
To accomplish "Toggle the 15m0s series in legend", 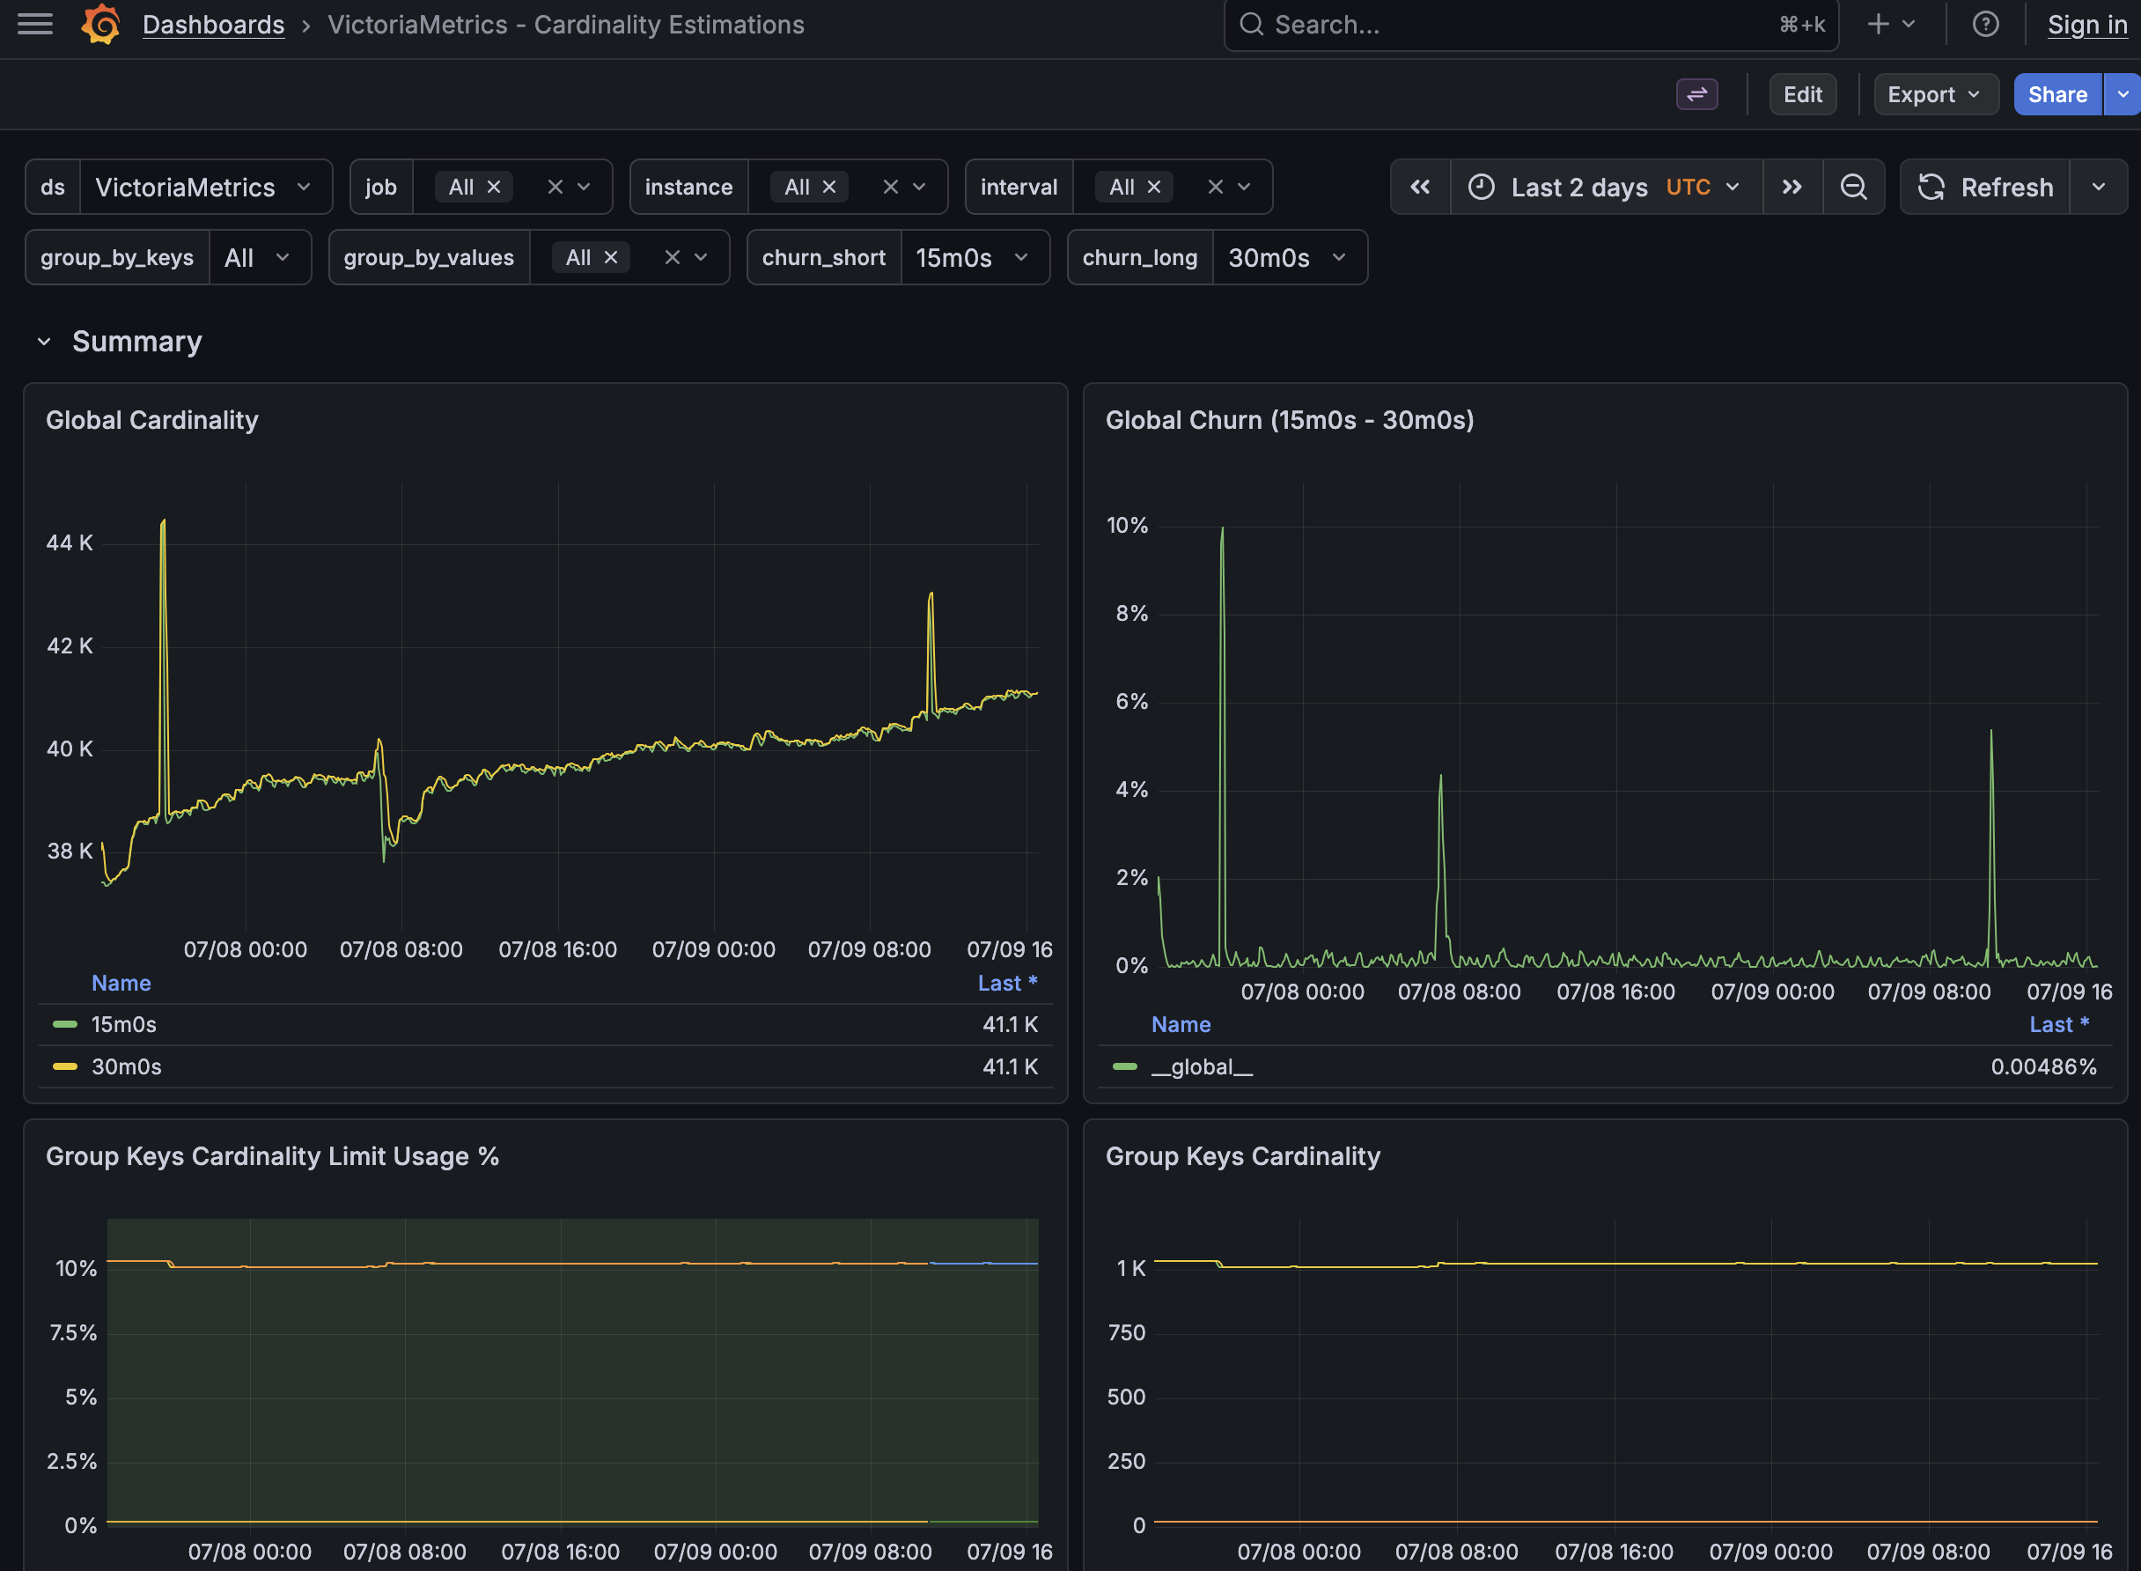I will click(x=123, y=1024).
